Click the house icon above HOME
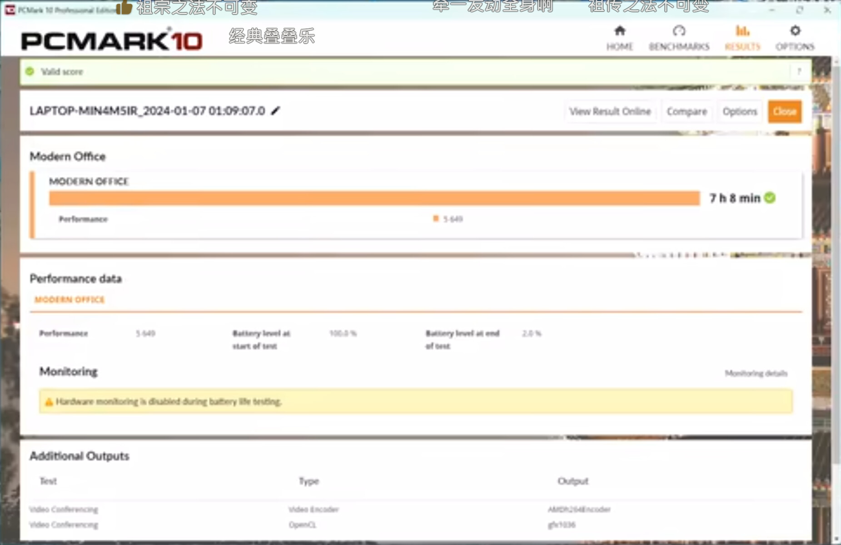 (620, 31)
